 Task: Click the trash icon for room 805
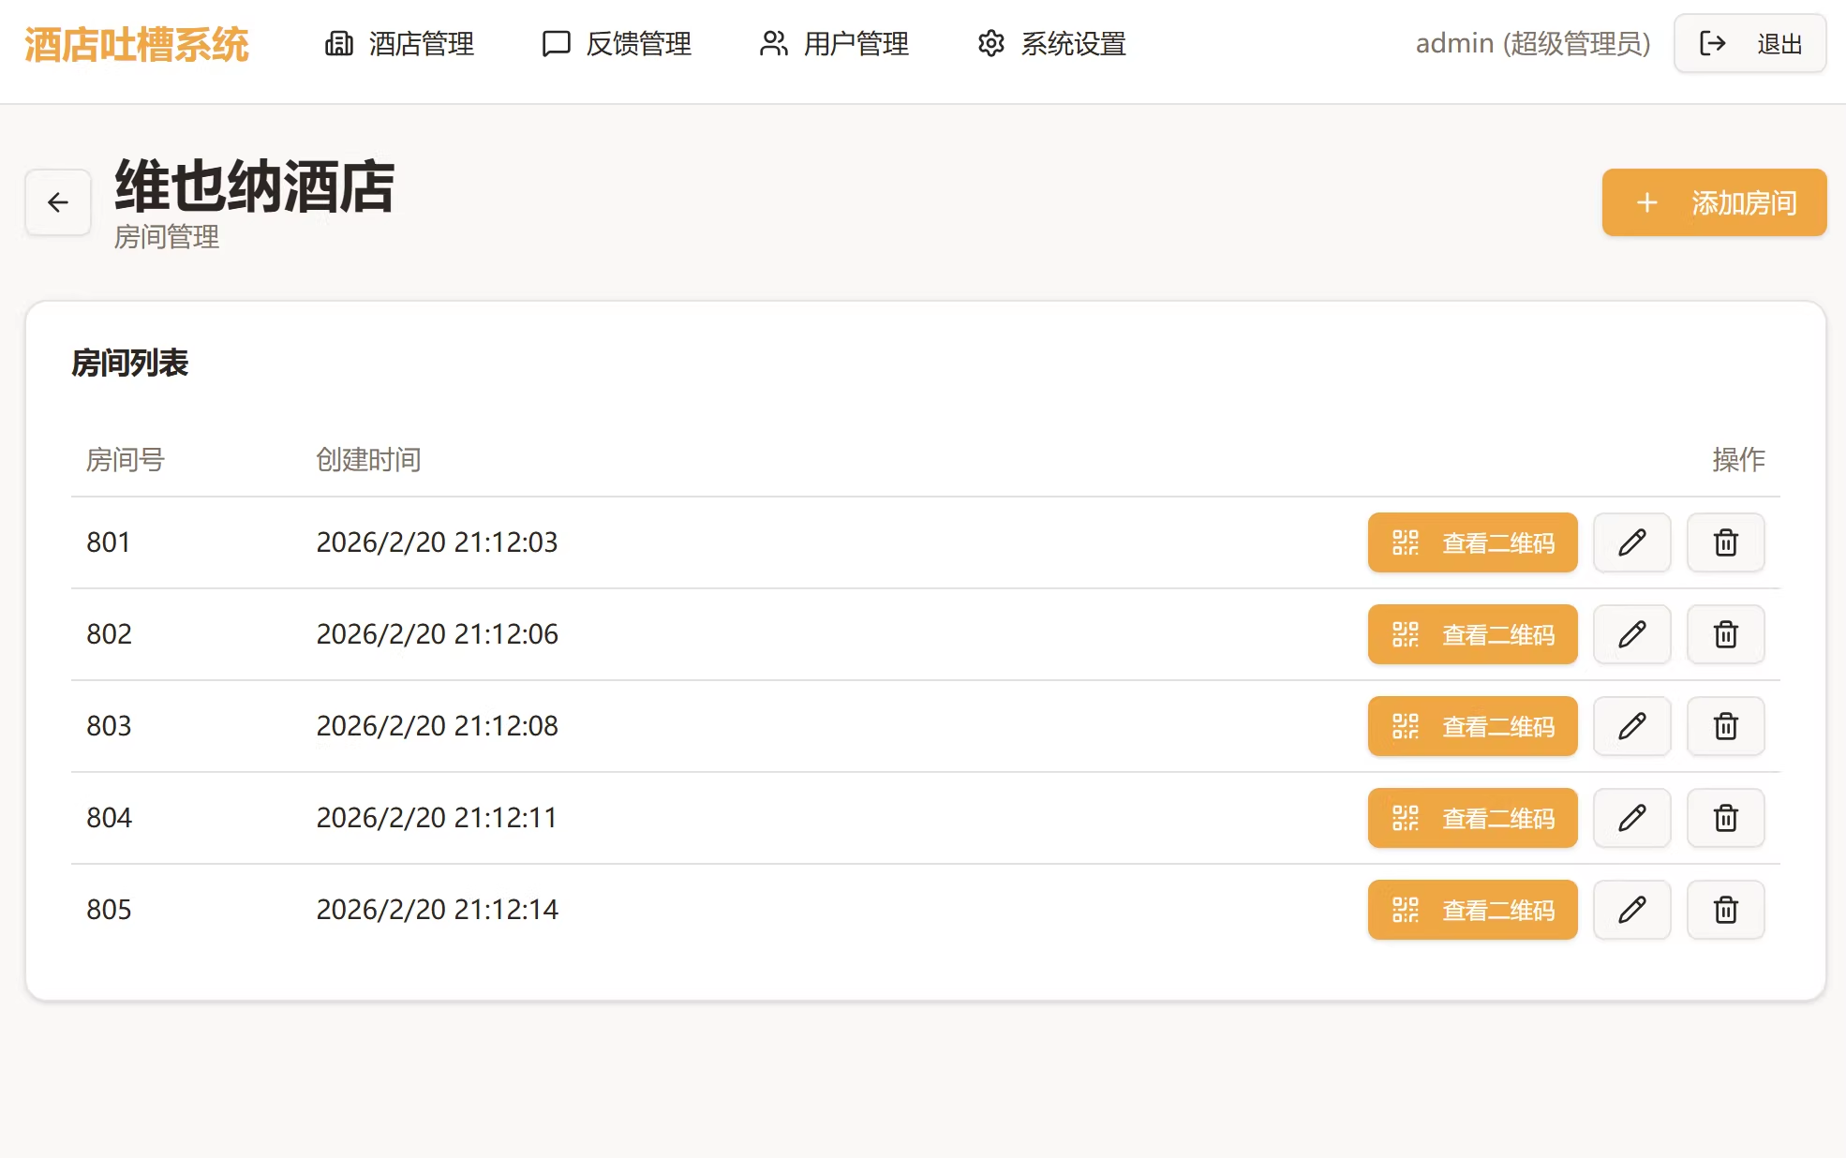1725,910
